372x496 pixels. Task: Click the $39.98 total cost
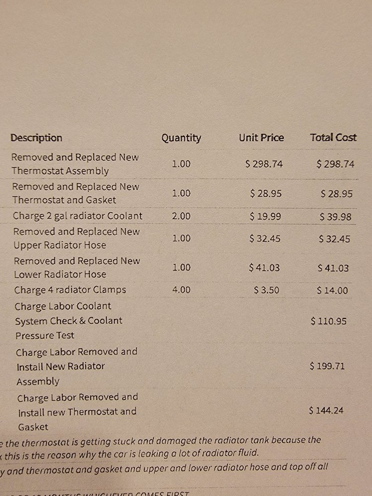[x=335, y=217]
